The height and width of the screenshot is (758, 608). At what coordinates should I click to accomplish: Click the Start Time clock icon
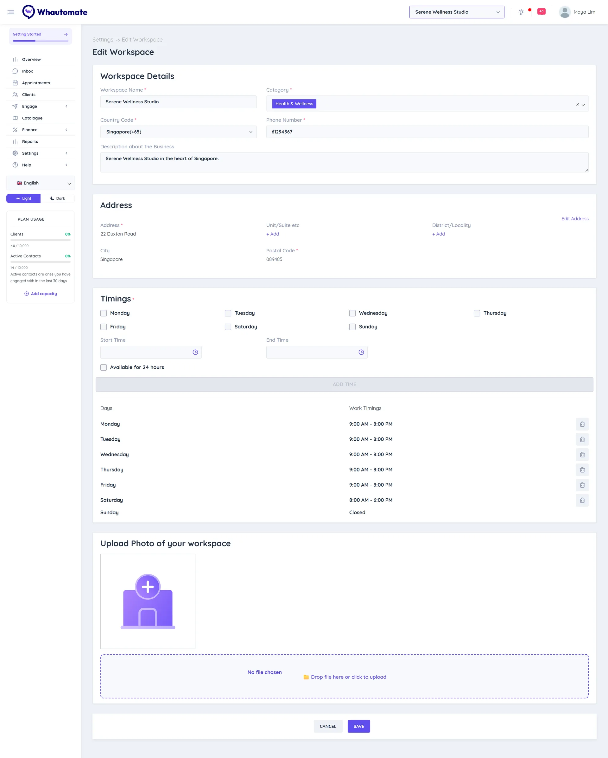click(x=195, y=352)
